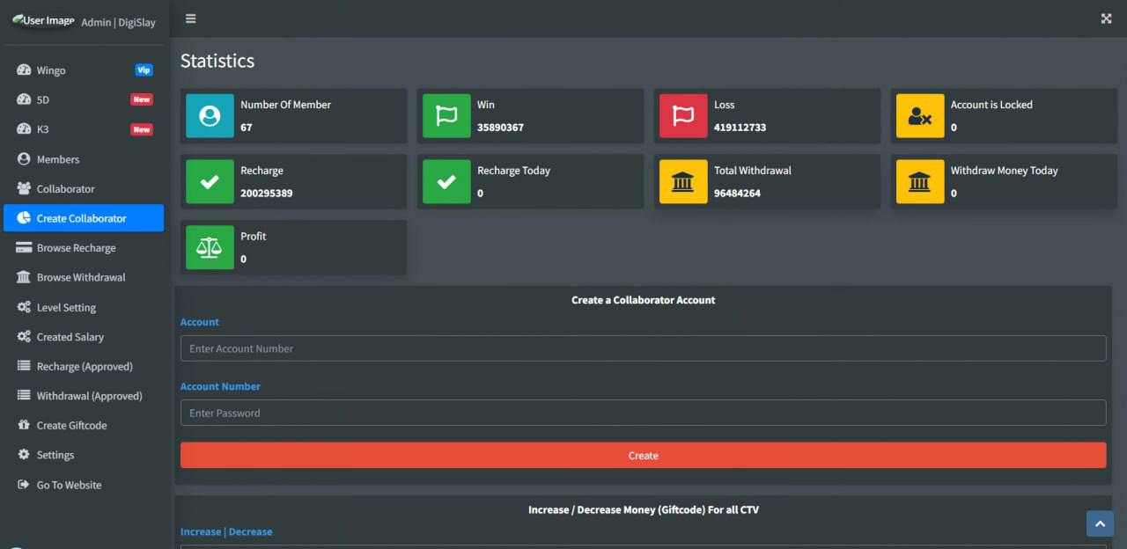This screenshot has height=549, width=1127.
Task: Click the green Win flag icon
Action: [446, 116]
